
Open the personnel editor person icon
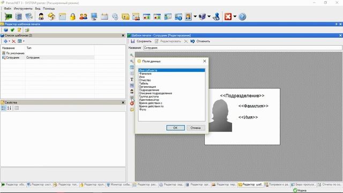(41, 17)
